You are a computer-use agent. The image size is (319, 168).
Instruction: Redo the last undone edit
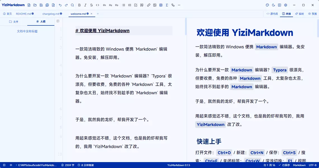pyautogui.click(x=66, y=5)
